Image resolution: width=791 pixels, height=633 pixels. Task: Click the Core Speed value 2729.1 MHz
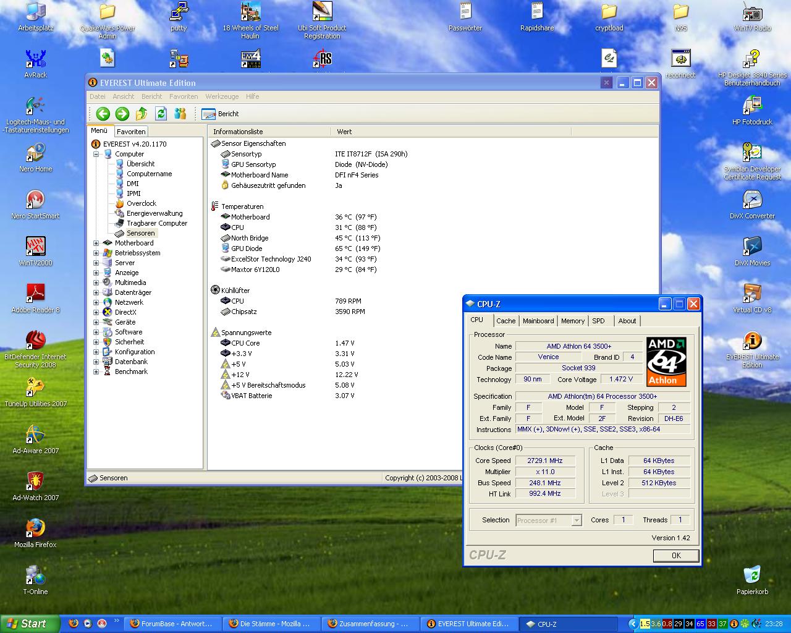[x=545, y=461]
